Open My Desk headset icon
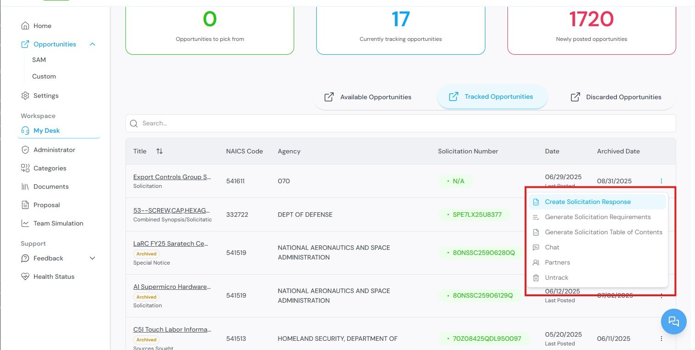Screen dimensions: 695x350 [x=25, y=130]
